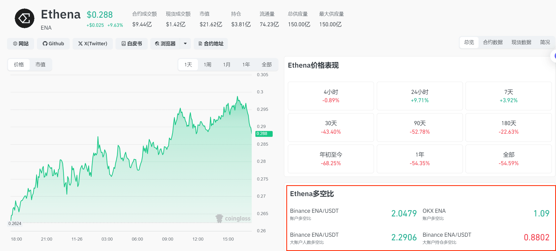
Task: Switch to the 现货数据 tab
Action: pos(521,42)
